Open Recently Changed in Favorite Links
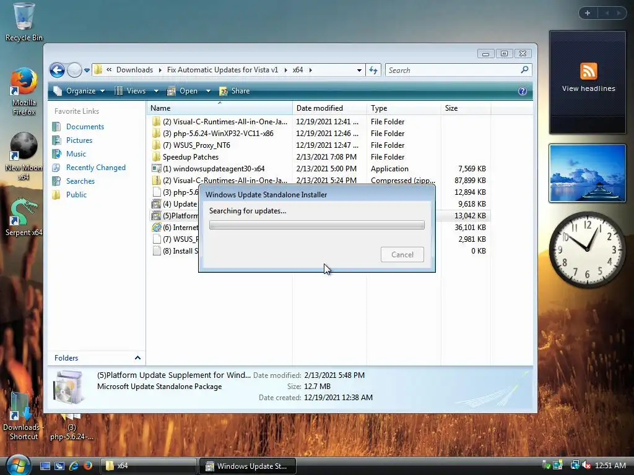The height and width of the screenshot is (475, 634). [x=96, y=168]
